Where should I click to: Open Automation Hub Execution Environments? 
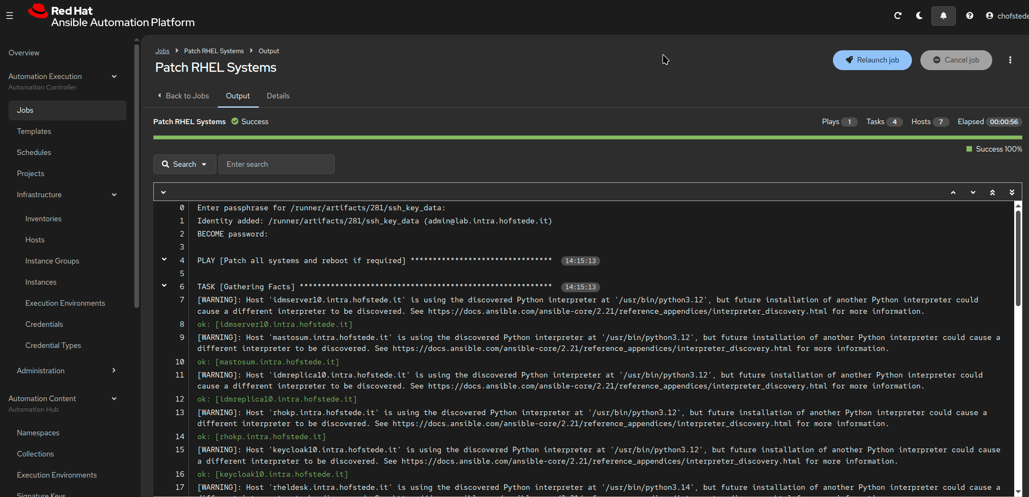click(57, 475)
